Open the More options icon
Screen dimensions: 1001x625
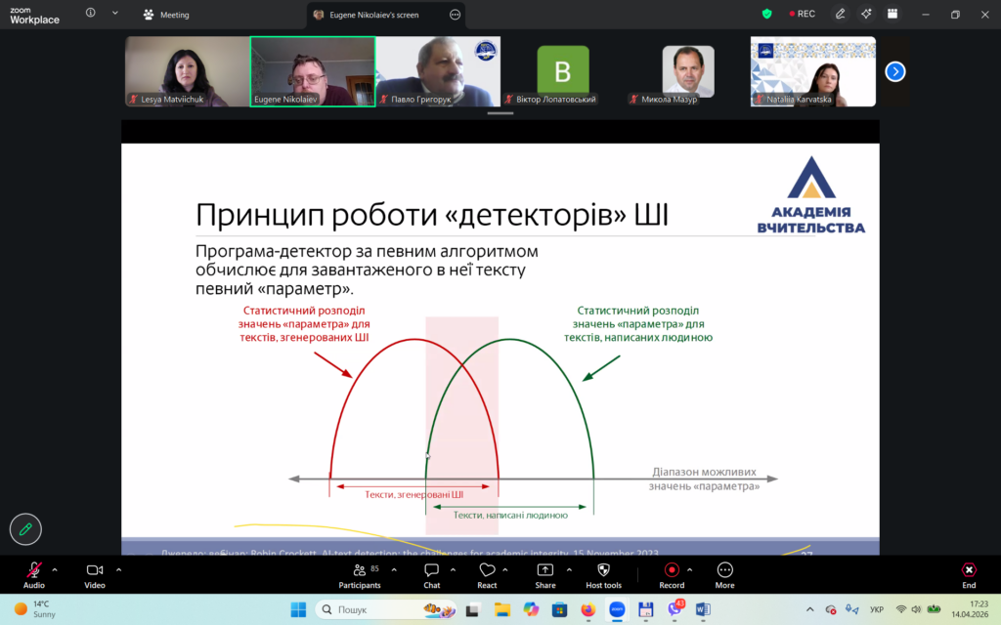click(724, 570)
